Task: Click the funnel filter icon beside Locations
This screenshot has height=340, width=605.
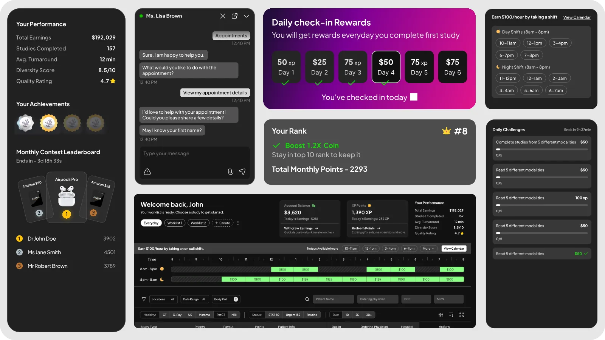Action: (144, 299)
